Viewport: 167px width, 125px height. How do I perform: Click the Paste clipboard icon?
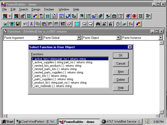pos(44,24)
